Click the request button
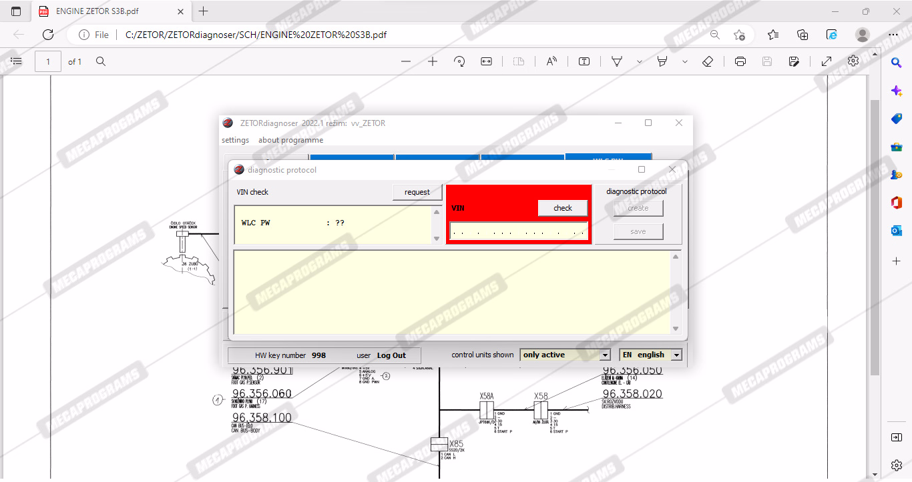The height and width of the screenshot is (482, 912). [x=417, y=192]
